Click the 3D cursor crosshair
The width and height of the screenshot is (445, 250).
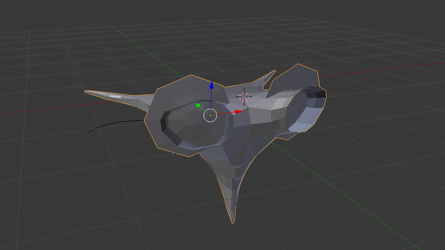[x=244, y=97]
